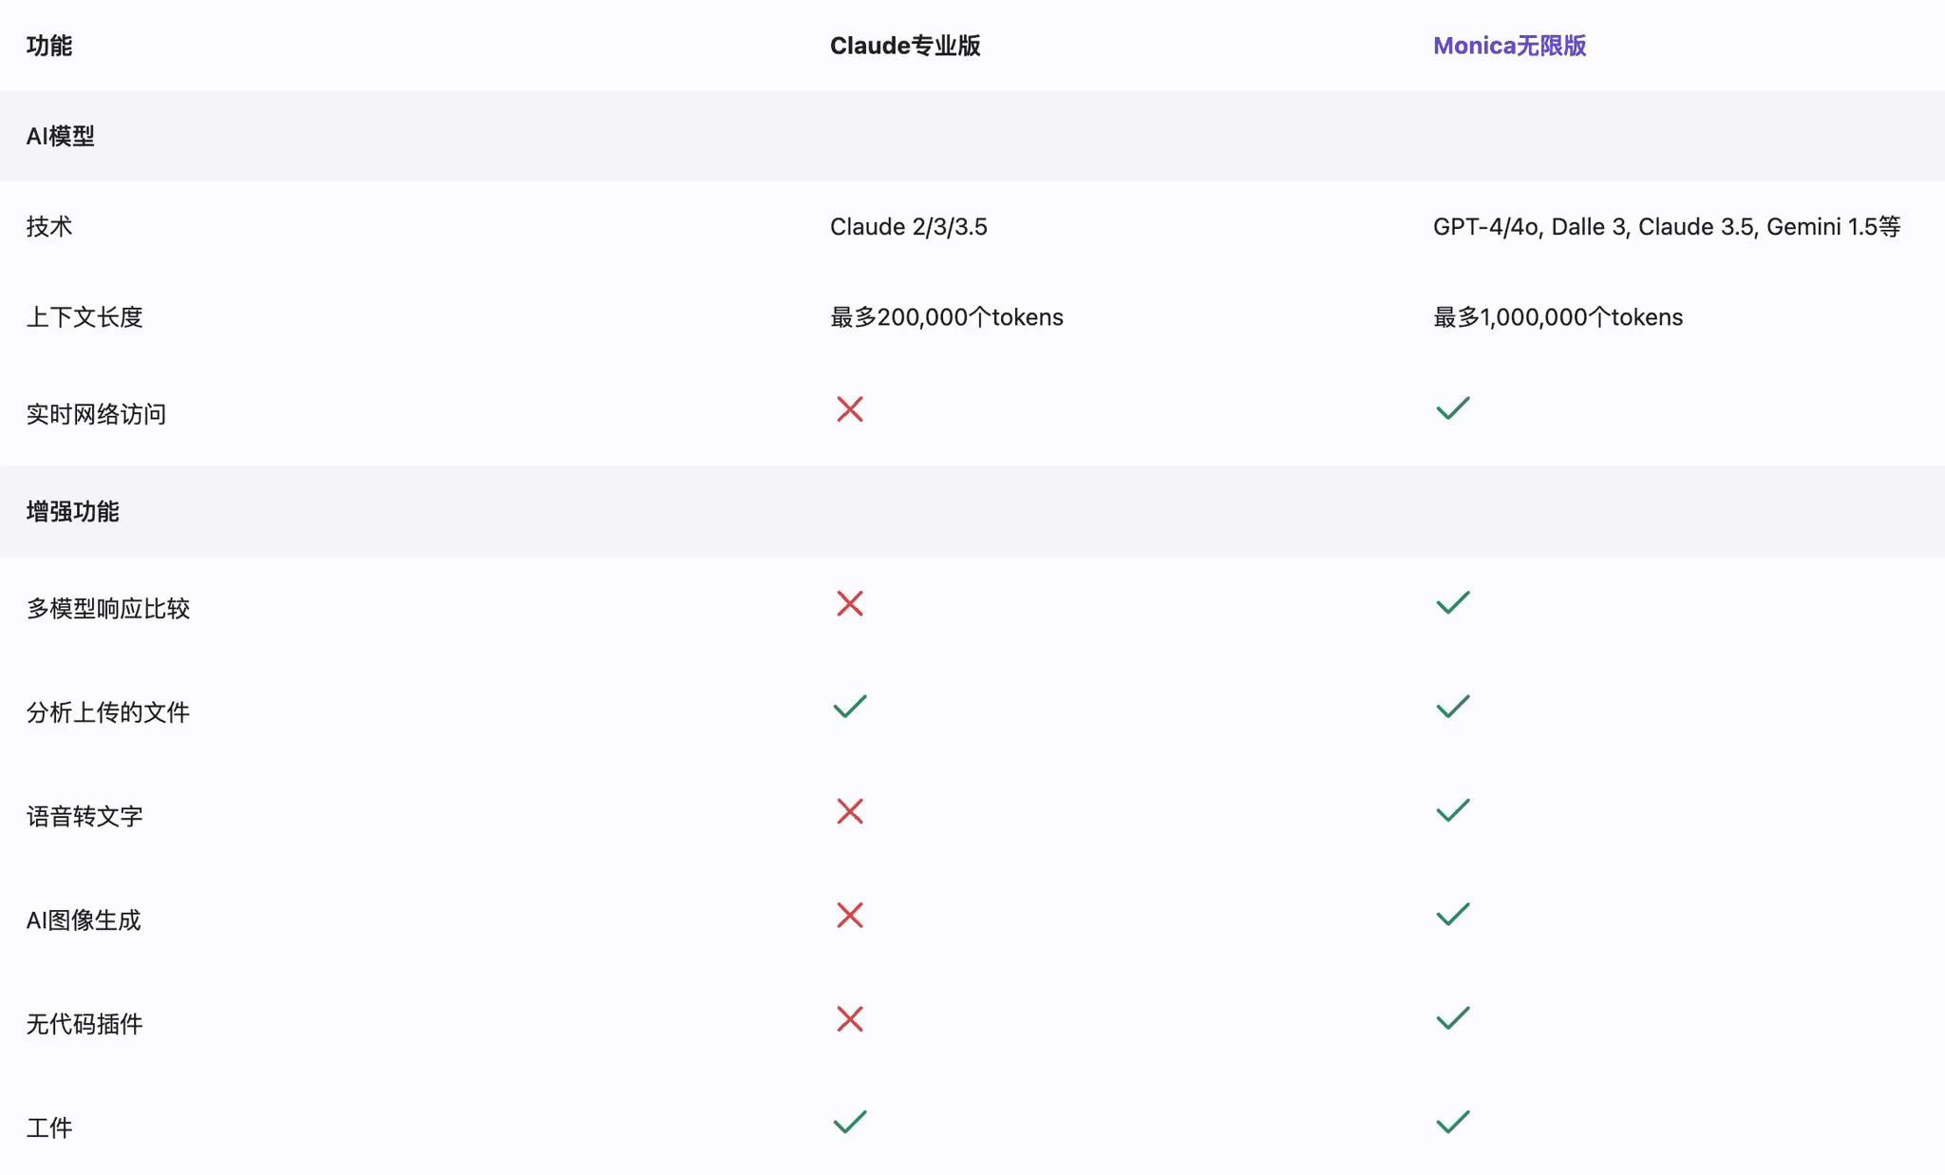Click the 增强功能 section heading

coord(73,512)
